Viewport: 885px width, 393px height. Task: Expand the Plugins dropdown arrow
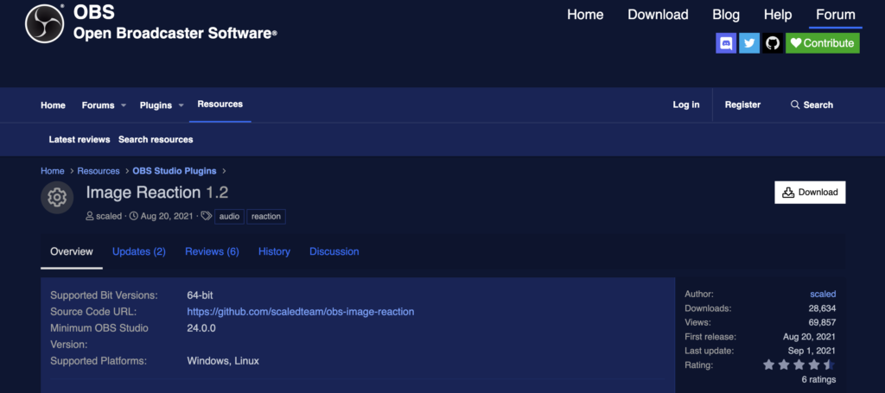181,105
